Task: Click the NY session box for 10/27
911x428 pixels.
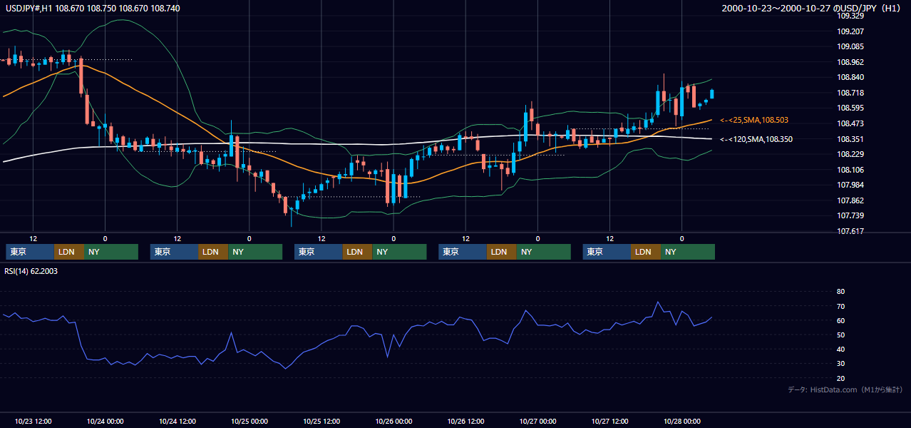Action: [x=688, y=252]
